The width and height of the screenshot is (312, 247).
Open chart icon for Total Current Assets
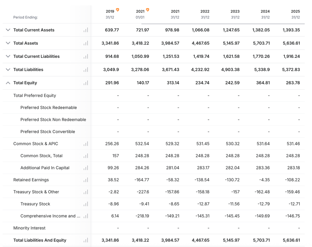click(x=86, y=30)
